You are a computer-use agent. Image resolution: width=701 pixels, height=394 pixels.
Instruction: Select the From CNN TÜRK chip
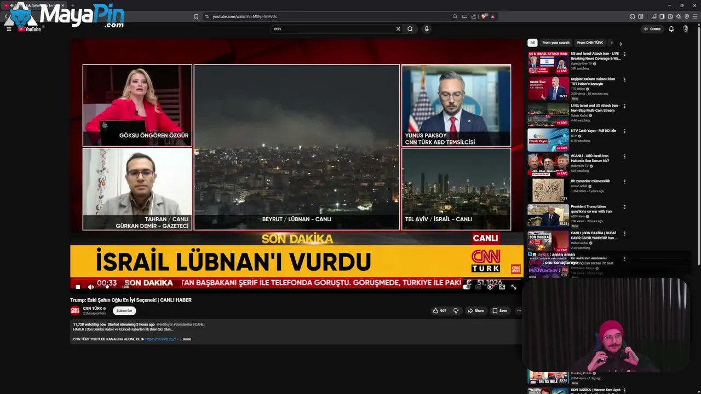(x=590, y=43)
